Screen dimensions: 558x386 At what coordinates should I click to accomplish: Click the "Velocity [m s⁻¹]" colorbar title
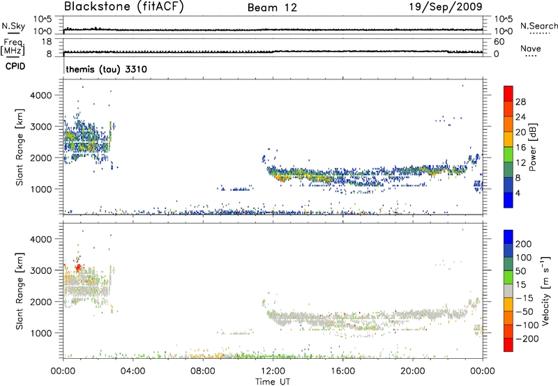(546, 291)
